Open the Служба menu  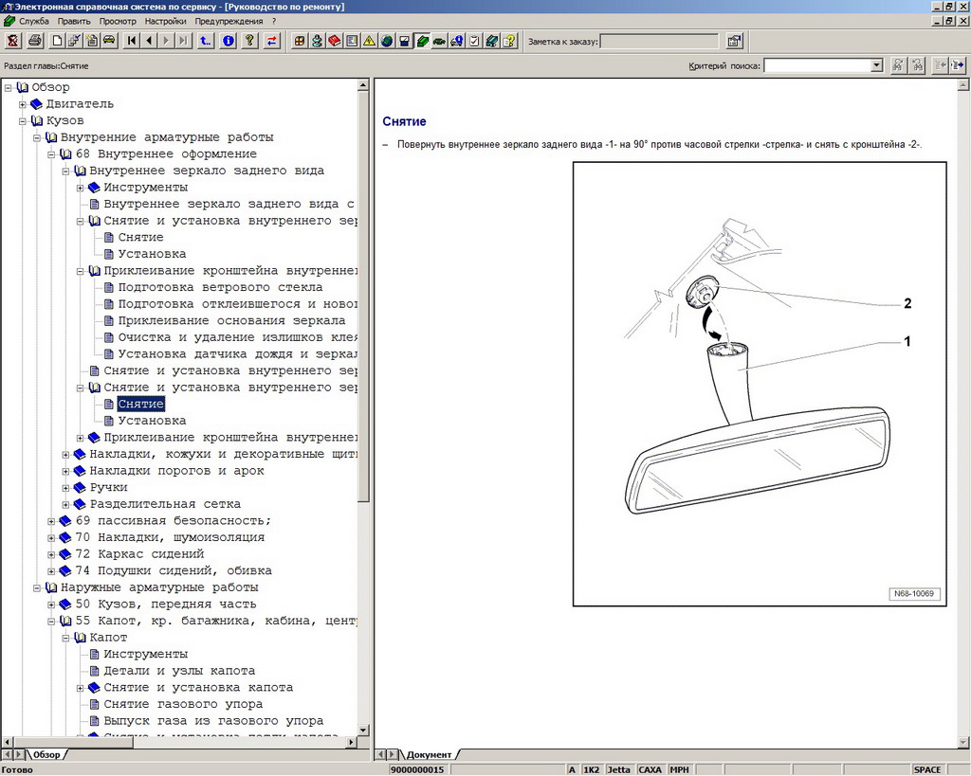[34, 21]
